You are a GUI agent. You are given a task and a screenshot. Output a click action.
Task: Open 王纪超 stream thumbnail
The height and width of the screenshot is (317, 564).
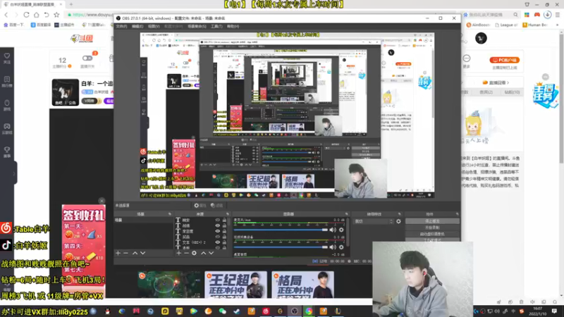(235, 285)
